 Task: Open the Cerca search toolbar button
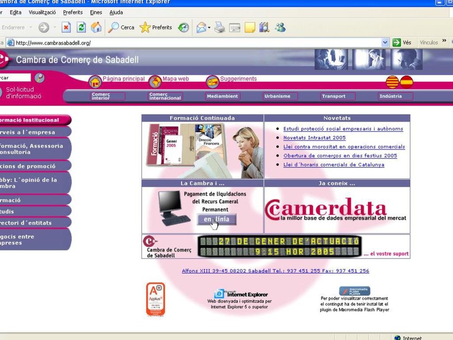pyautogui.click(x=121, y=27)
